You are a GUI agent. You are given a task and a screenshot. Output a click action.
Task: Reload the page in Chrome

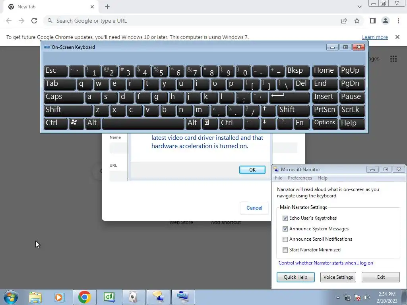(34, 21)
